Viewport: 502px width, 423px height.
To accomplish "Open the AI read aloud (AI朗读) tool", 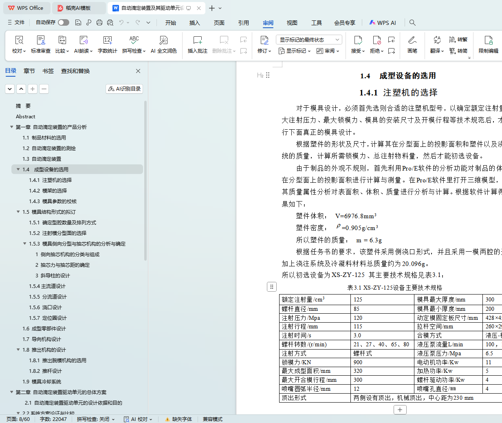I will click(83, 40).
